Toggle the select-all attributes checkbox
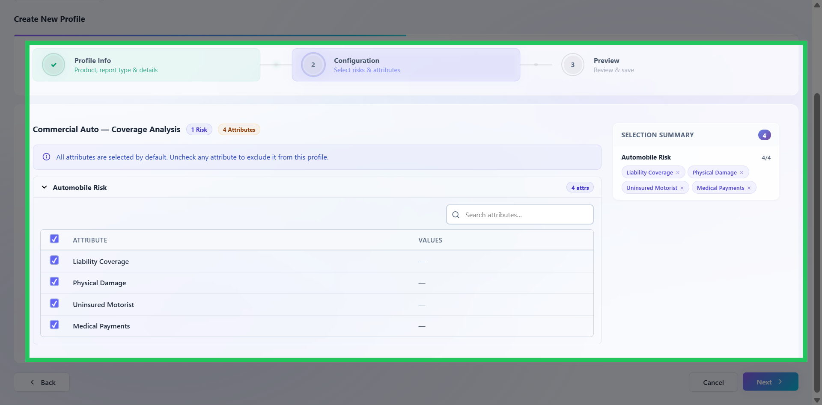 tap(54, 239)
